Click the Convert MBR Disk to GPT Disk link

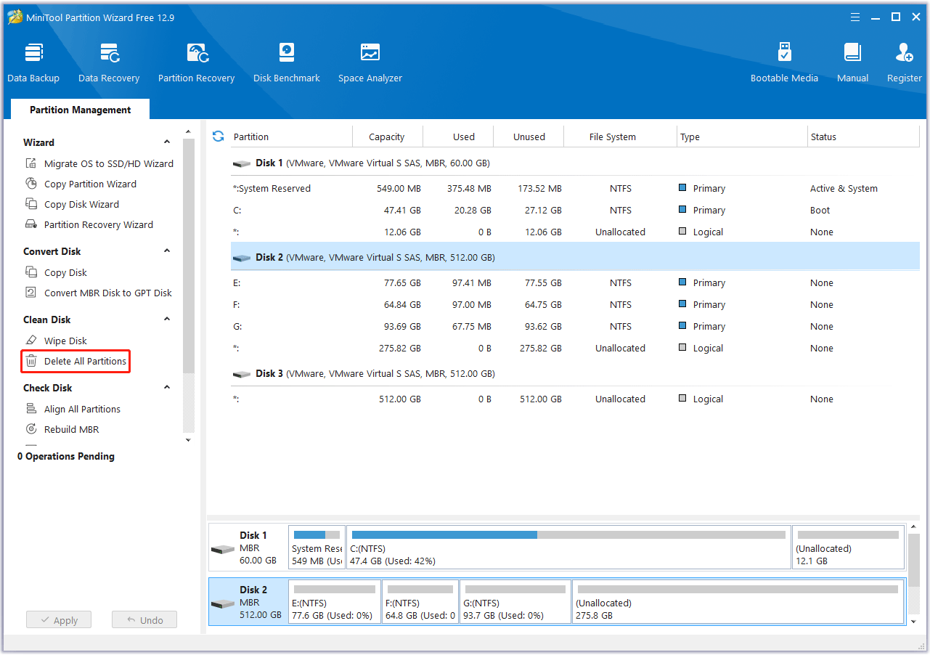pyautogui.click(x=108, y=293)
